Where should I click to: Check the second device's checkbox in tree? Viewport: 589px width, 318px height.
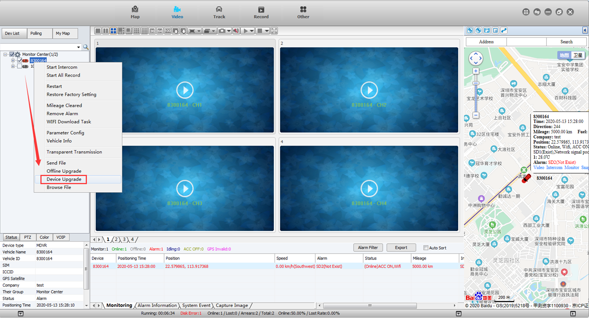19,66
